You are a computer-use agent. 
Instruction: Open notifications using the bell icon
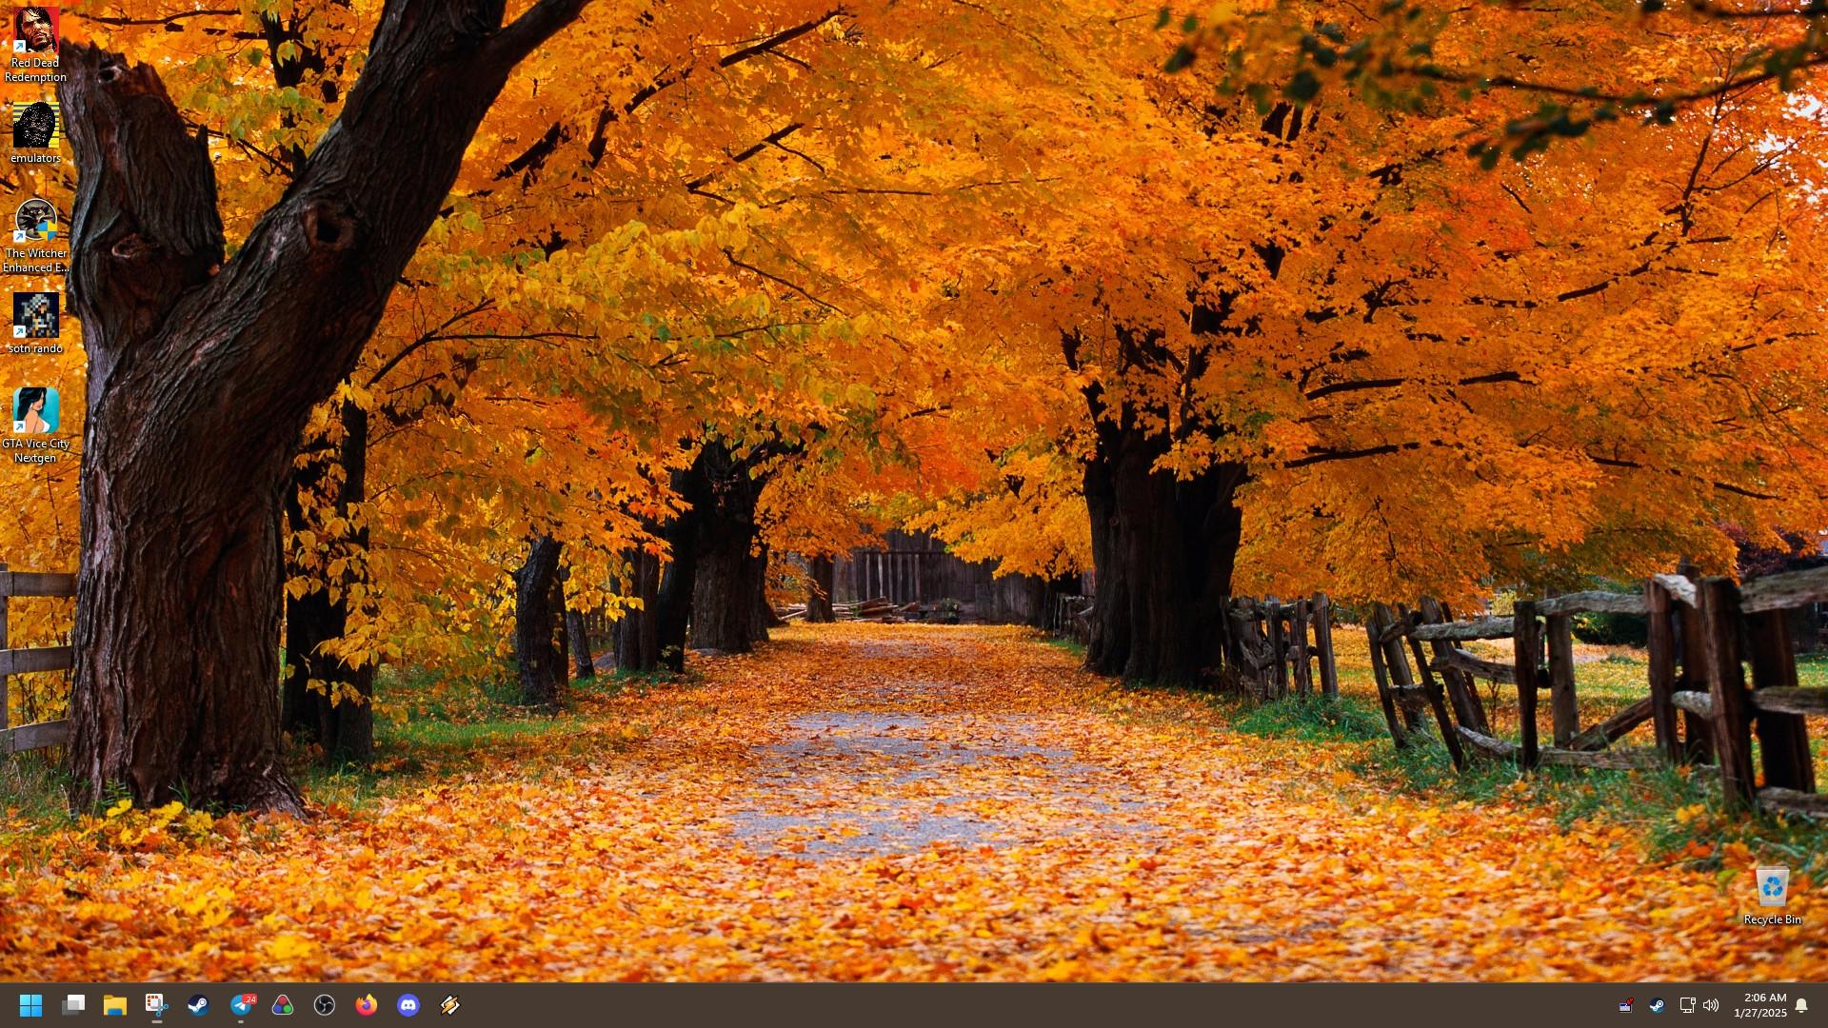pyautogui.click(x=1801, y=1005)
